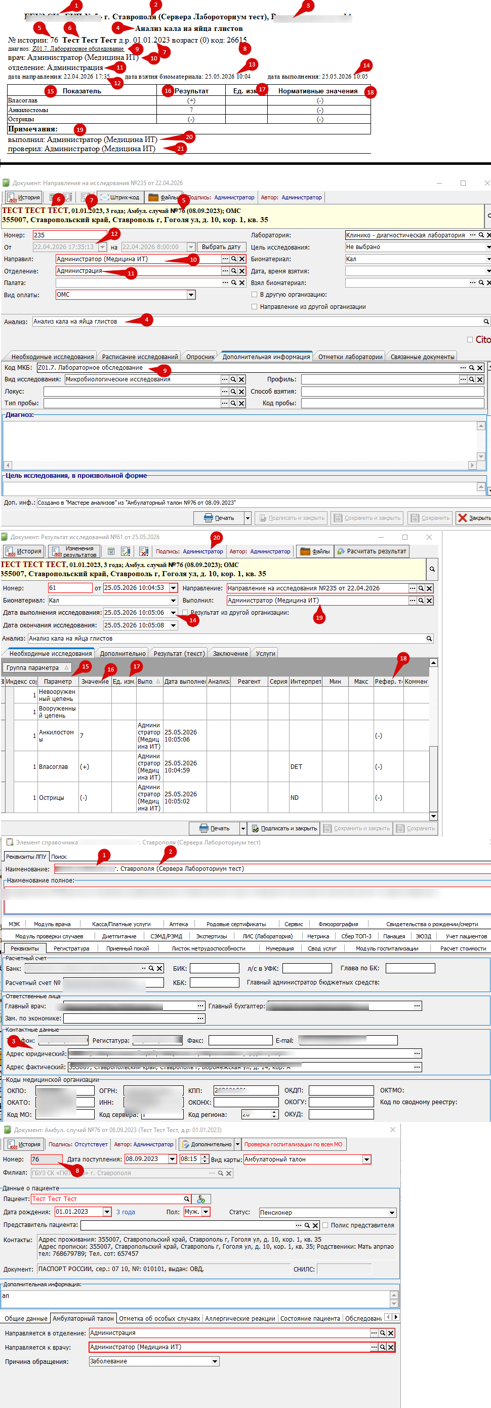
Task: Open the Аллергические реакции tab
Action: tap(240, 1318)
